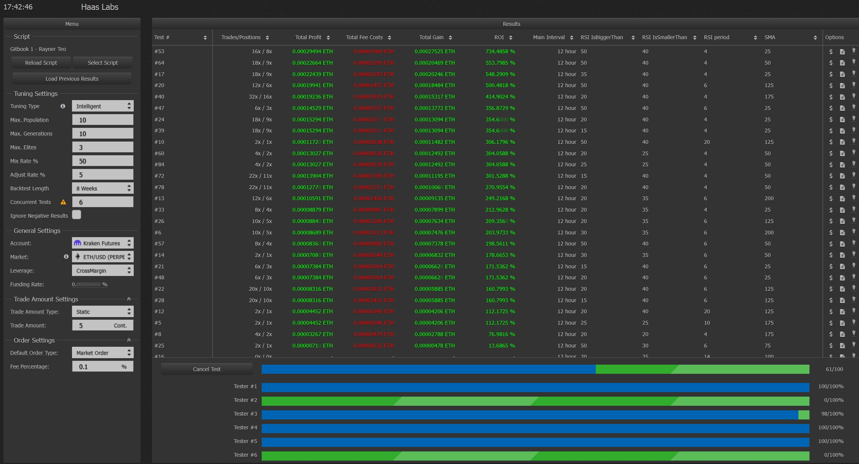The width and height of the screenshot is (859, 464).
Task: Click the Load Previous Results button
Action: pos(72,79)
